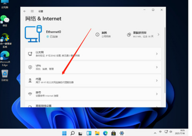Expand the data usage chevron arrow
Image resolution: width=192 pixels, height=136 pixels.
[x=158, y=35]
